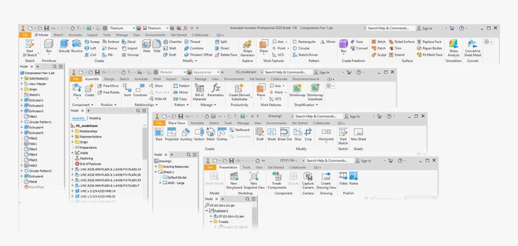
Task: Apply the Chamfer tool
Action: [x=172, y=42]
